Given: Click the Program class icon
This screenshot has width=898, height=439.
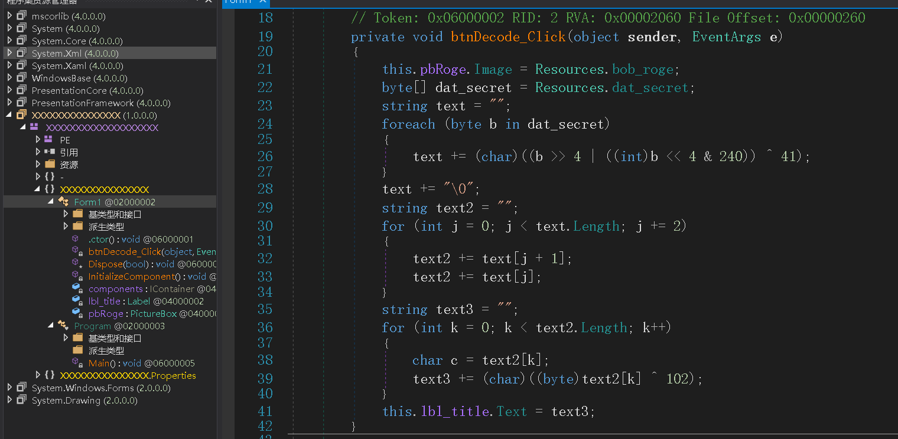Looking at the screenshot, I should 63,326.
